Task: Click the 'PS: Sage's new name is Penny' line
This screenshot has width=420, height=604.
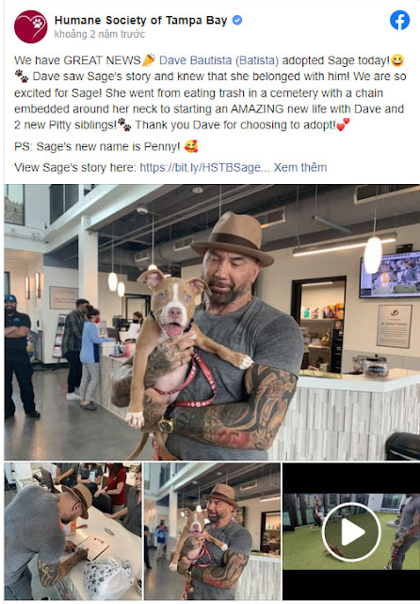Action: coord(106,146)
